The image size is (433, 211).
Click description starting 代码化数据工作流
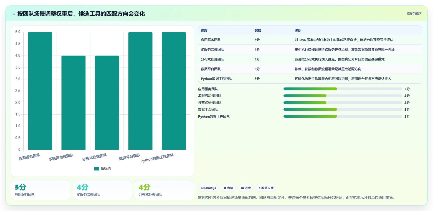point(343,79)
